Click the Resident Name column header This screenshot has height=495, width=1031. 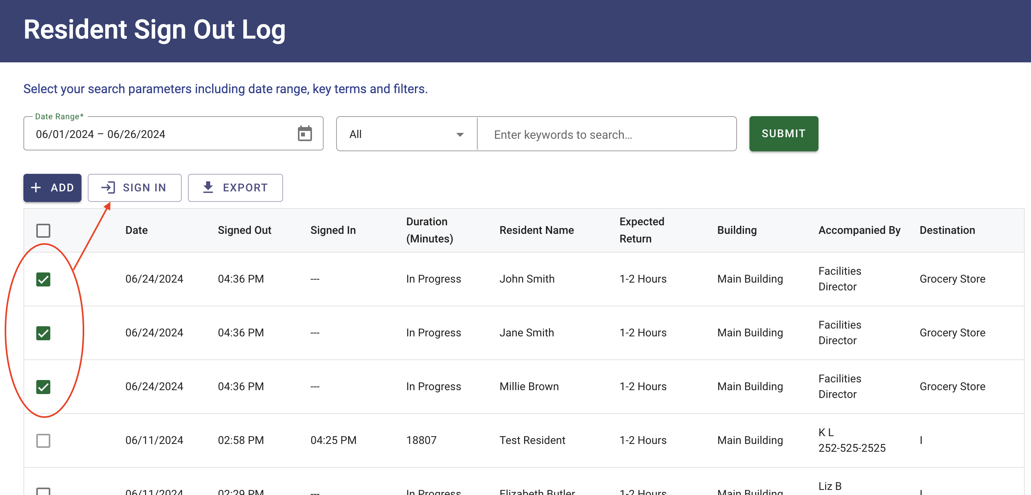(537, 230)
